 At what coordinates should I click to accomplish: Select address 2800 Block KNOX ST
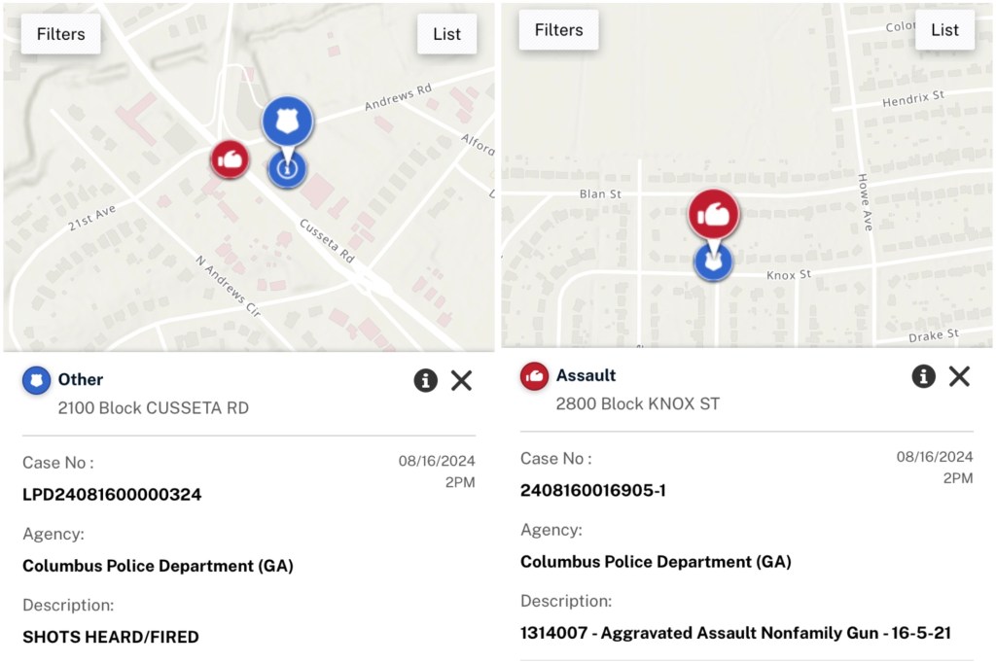[638, 404]
